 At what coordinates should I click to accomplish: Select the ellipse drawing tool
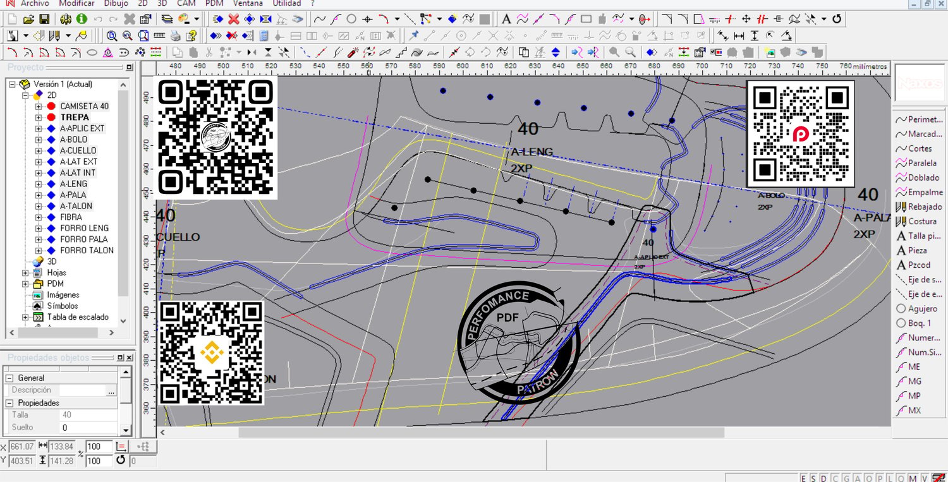[92, 52]
